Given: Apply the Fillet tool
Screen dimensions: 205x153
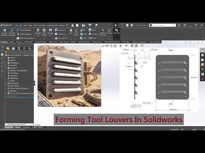Looking at the screenshot, I should point(71,31).
